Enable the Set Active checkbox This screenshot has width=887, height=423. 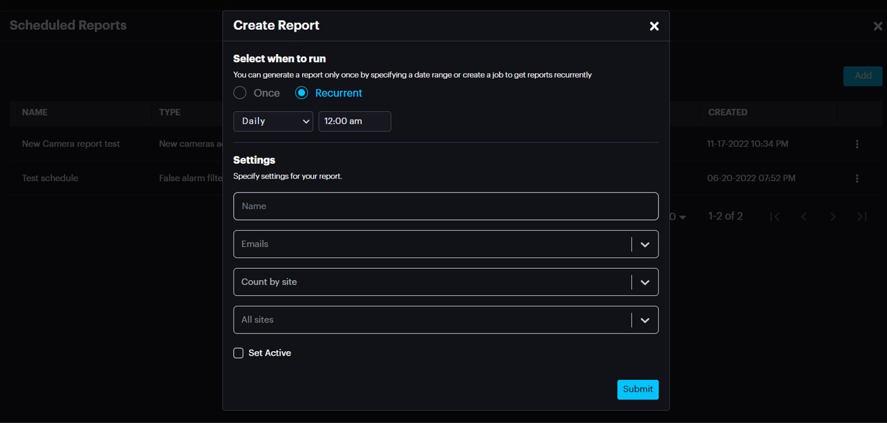[239, 353]
